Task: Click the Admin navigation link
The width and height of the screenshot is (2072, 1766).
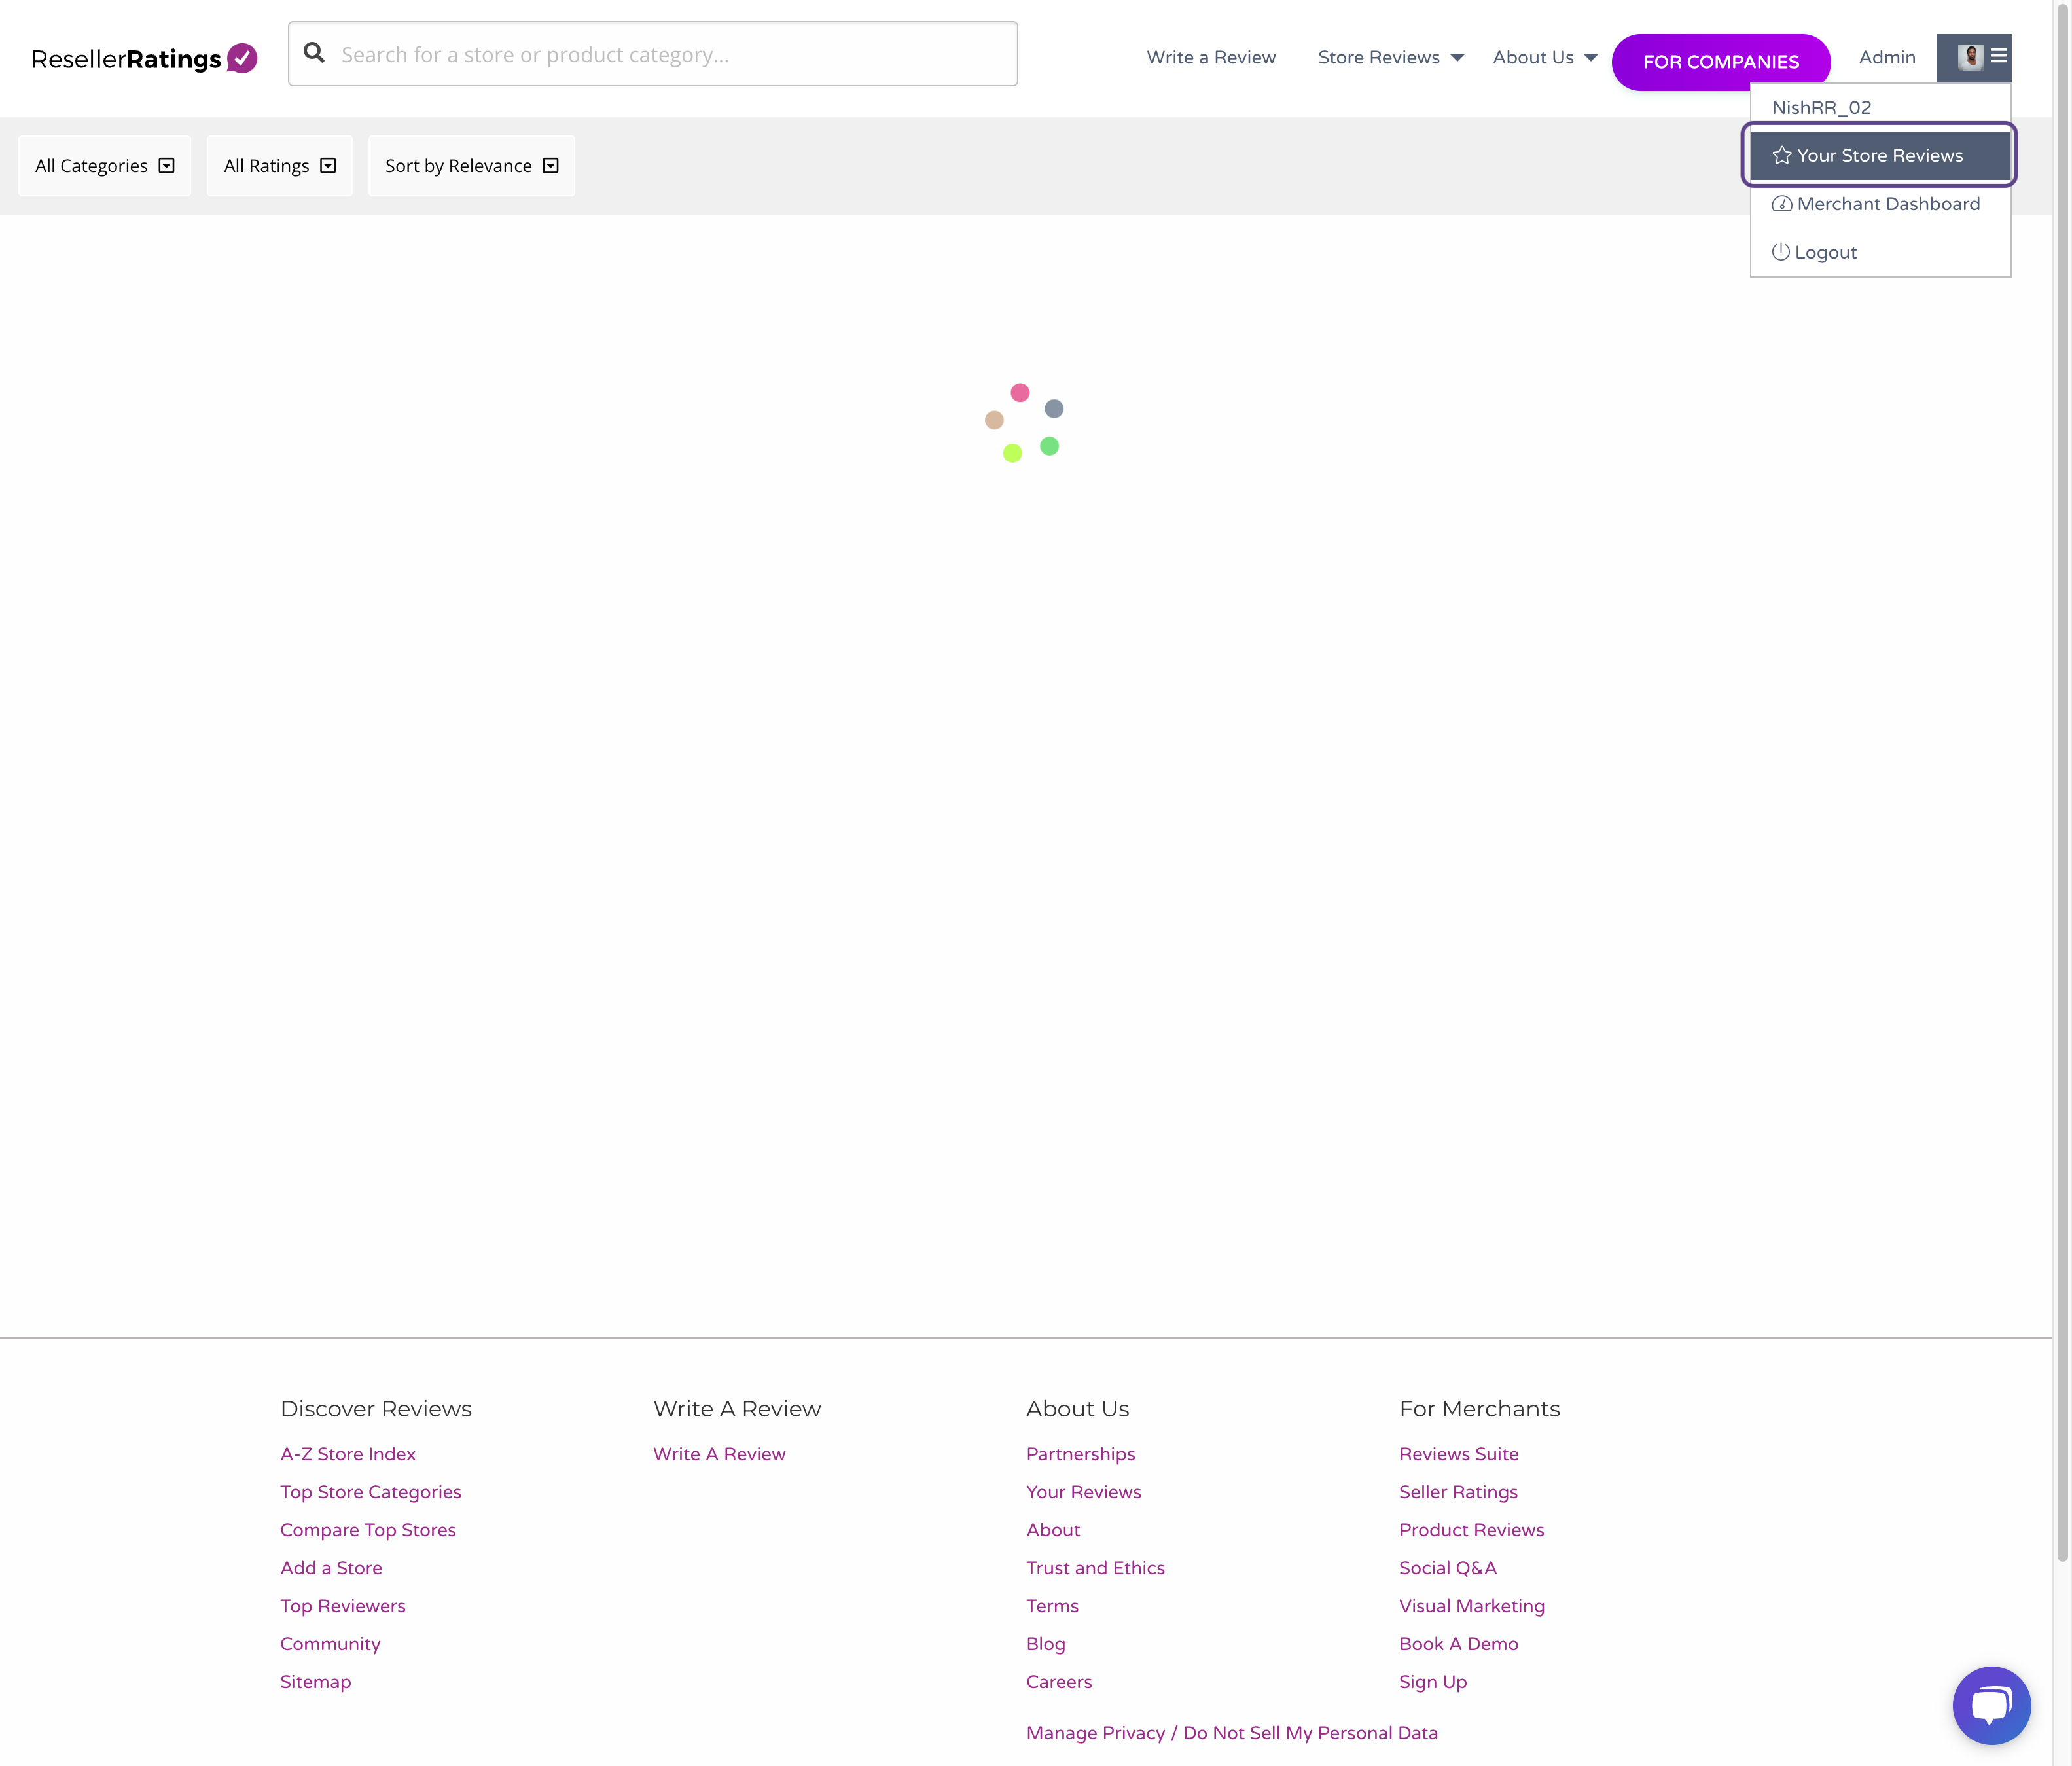Action: pos(1887,57)
